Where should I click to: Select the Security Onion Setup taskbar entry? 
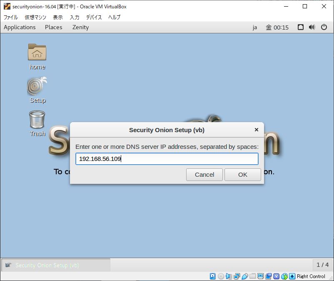(x=56, y=265)
